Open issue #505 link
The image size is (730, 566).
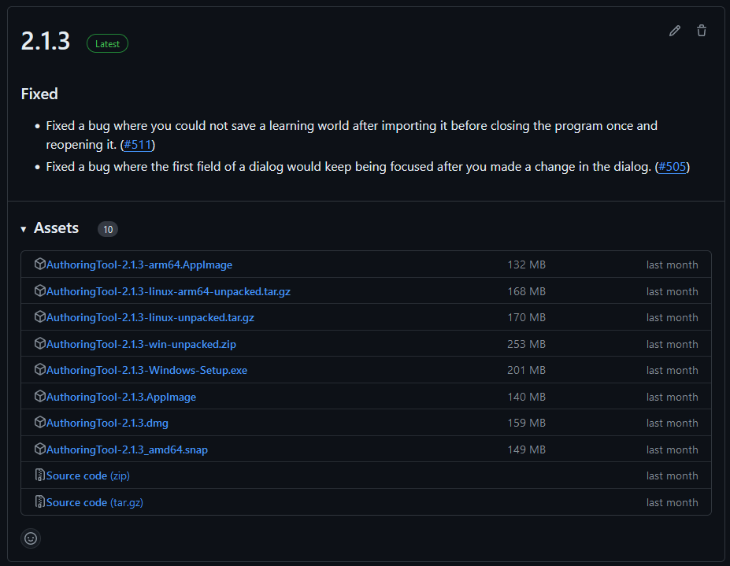[672, 167]
